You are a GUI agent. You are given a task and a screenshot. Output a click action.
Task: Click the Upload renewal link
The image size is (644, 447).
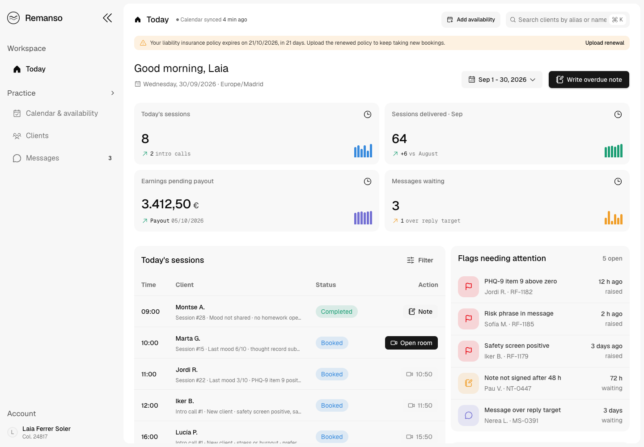click(605, 43)
